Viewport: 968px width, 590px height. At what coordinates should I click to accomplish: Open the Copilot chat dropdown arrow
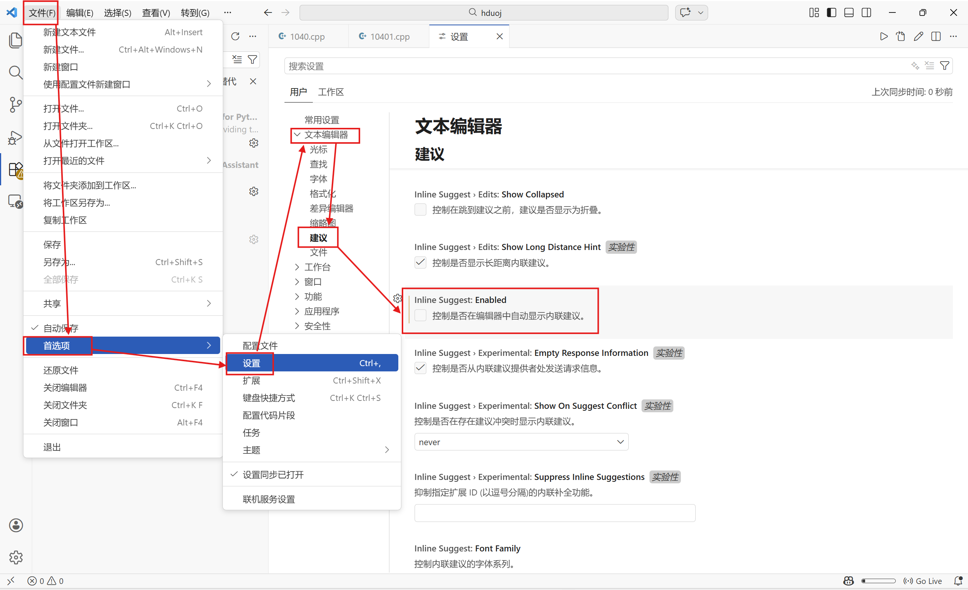click(x=701, y=12)
